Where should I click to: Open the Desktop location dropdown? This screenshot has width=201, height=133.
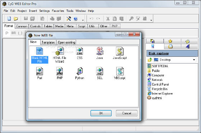194,60
